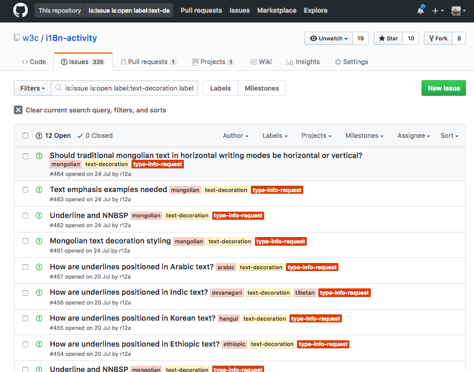This screenshot has height=372, width=474.
Task: Click the Star button
Action: click(x=389, y=39)
